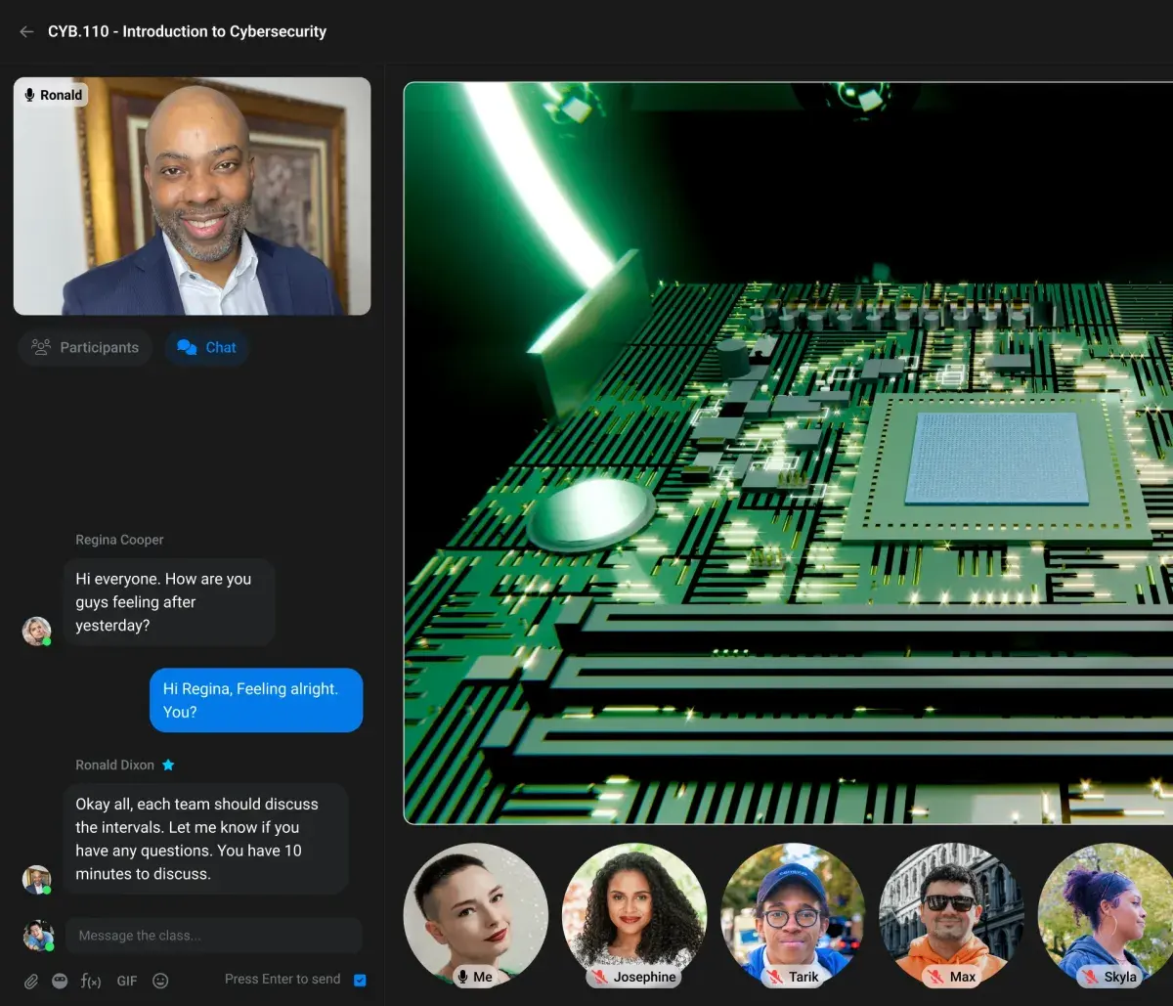Click the Ronald microphone label on video
Image resolution: width=1173 pixels, height=1006 pixels.
(x=54, y=95)
